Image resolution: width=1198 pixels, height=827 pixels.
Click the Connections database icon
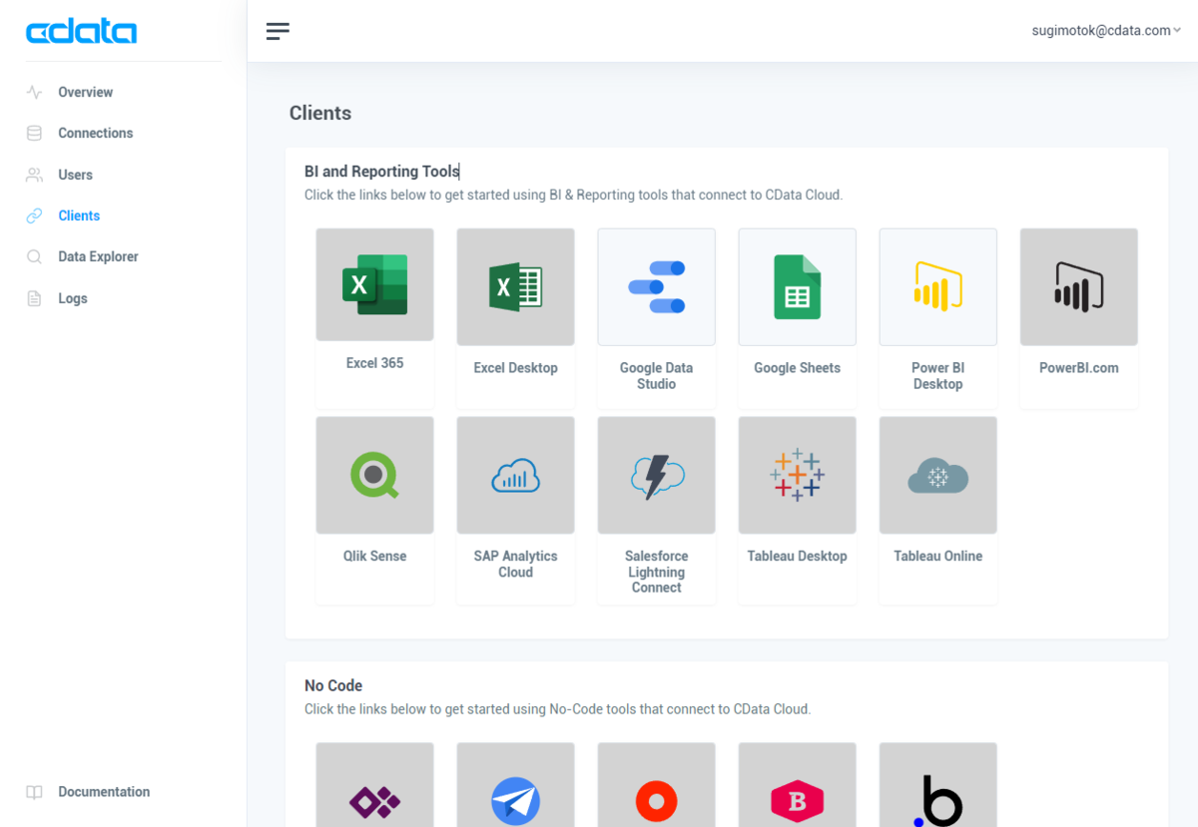click(34, 133)
